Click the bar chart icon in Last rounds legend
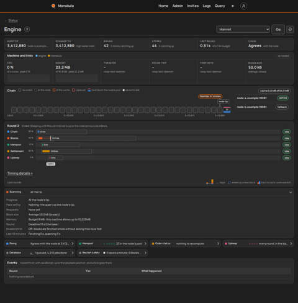Screen dimensions: 298x303 pos(210,182)
